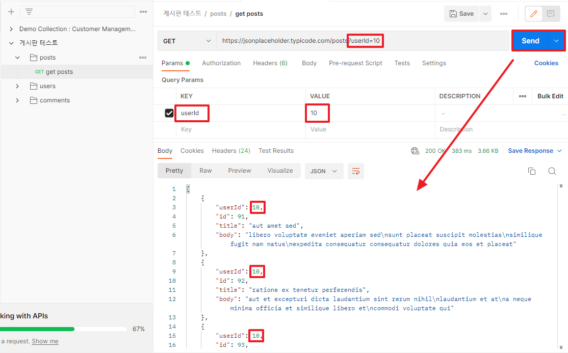
Task: Click the Save button
Action: (461, 14)
